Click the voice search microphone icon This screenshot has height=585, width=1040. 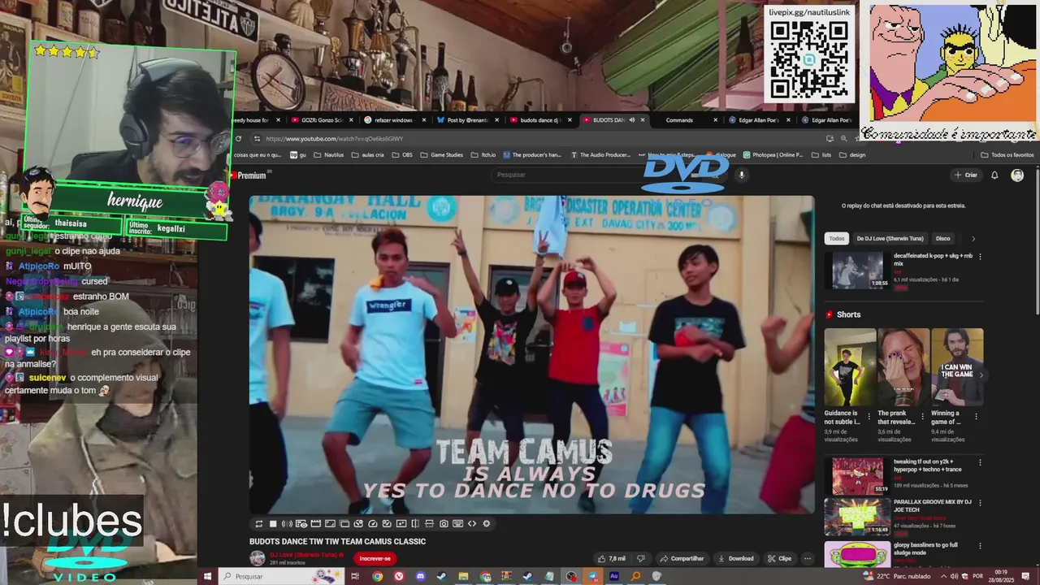741,175
